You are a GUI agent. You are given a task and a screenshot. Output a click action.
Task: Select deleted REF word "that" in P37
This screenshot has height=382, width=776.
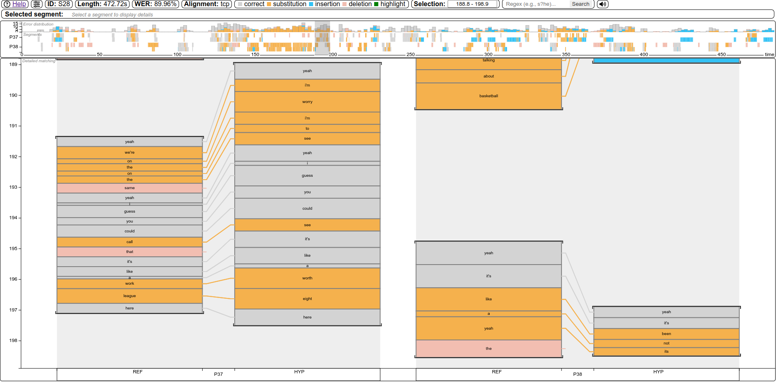pyautogui.click(x=130, y=252)
